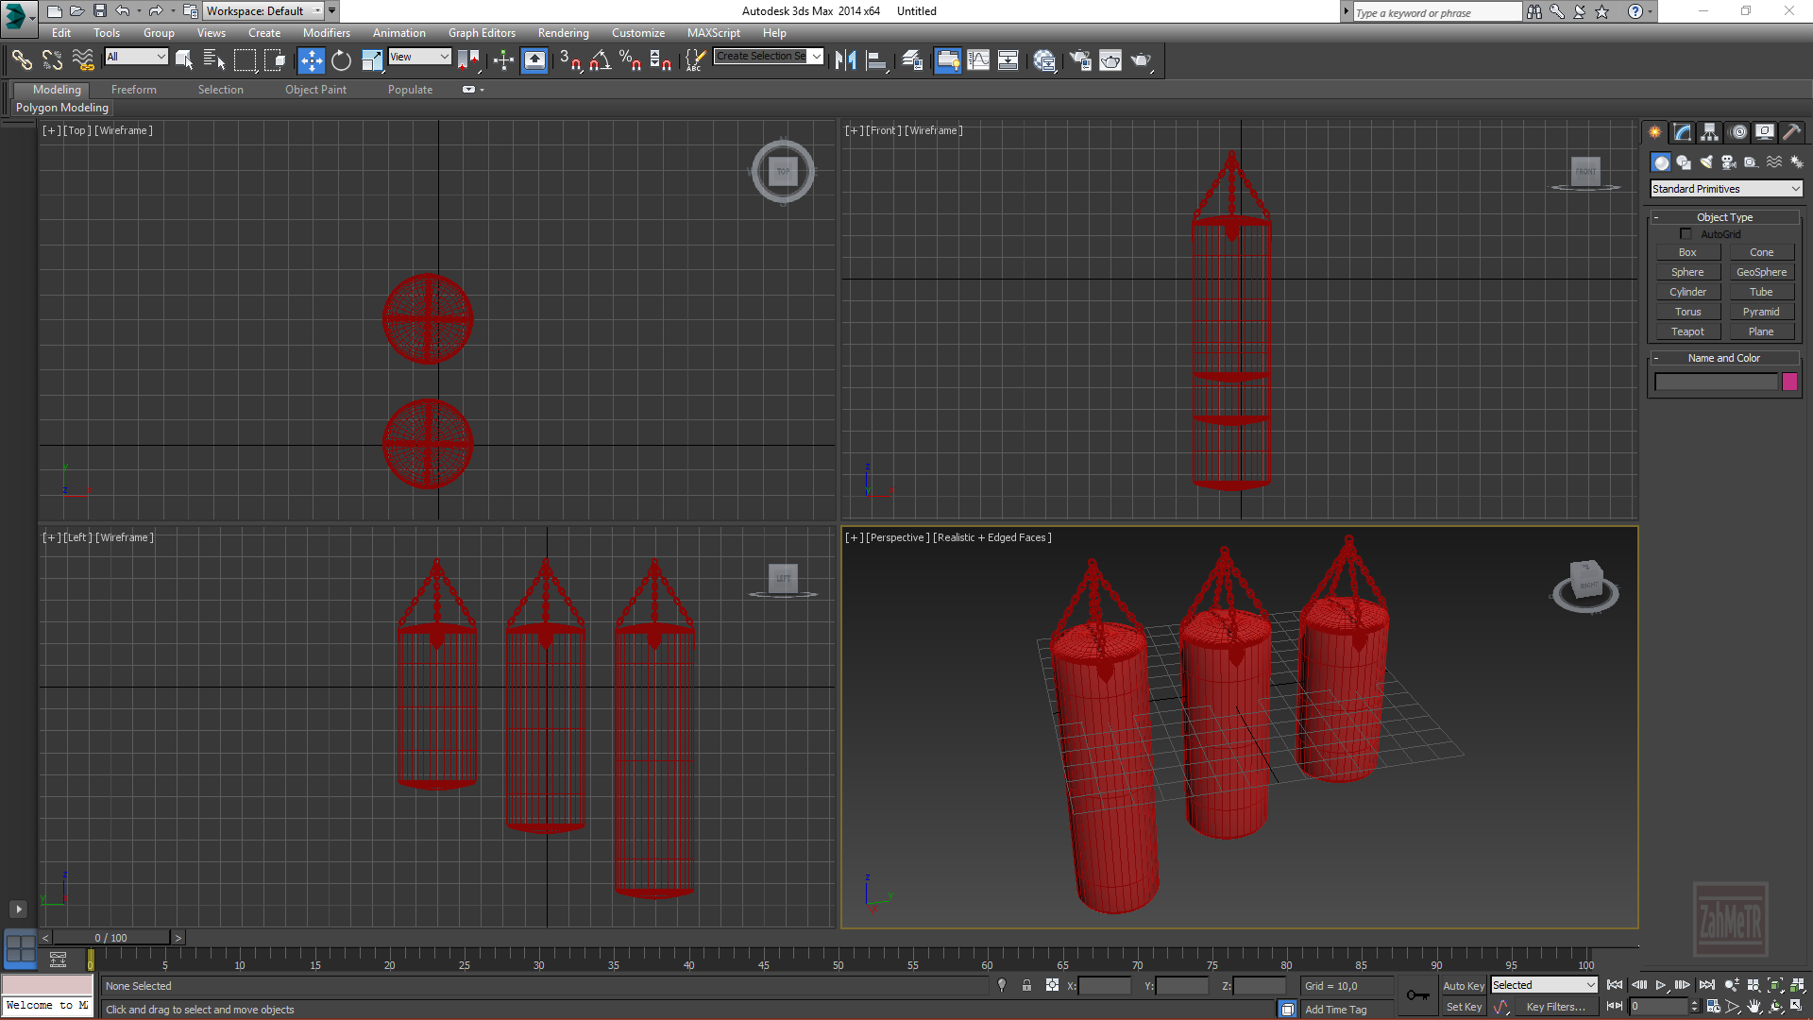Open the Modify panel tab icon
This screenshot has height=1020, width=1813.
click(1683, 132)
